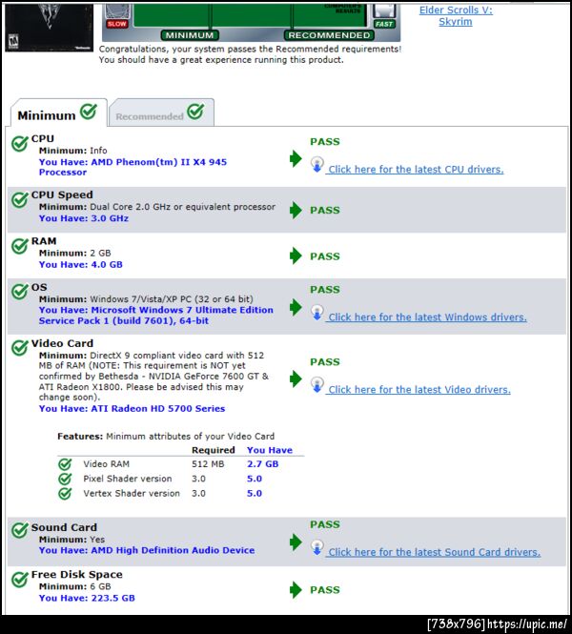This screenshot has width=572, height=634.
Task: Click here for the latest Sound Card drivers
Action: pyautogui.click(x=434, y=552)
